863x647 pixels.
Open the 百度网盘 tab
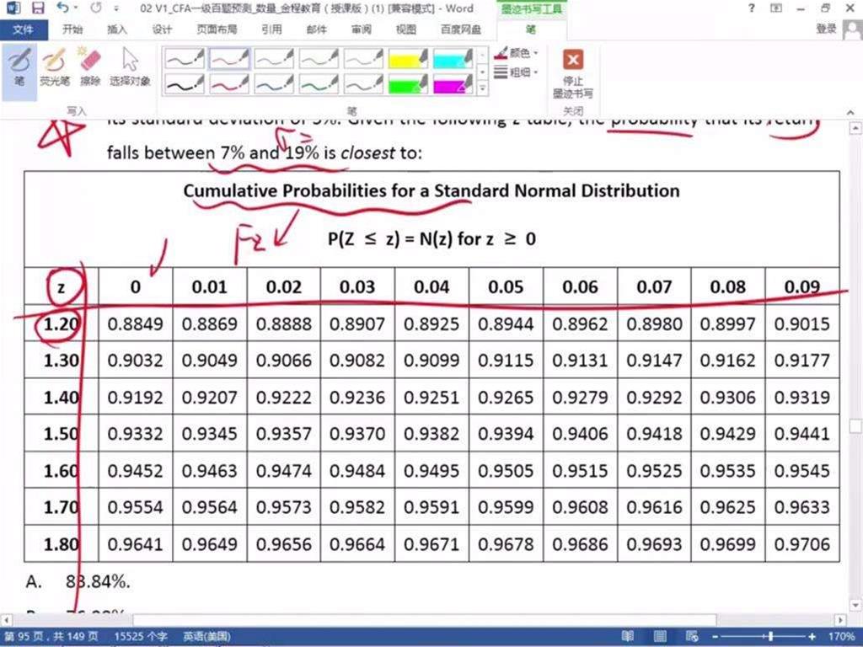(461, 29)
